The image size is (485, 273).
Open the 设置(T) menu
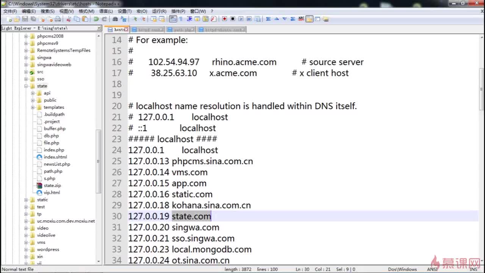125,11
